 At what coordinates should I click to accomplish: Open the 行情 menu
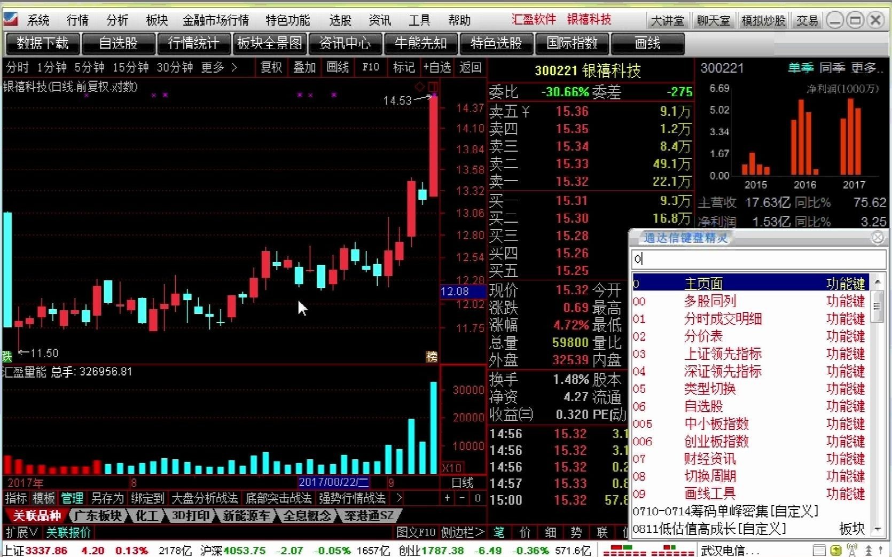pyautogui.click(x=77, y=20)
